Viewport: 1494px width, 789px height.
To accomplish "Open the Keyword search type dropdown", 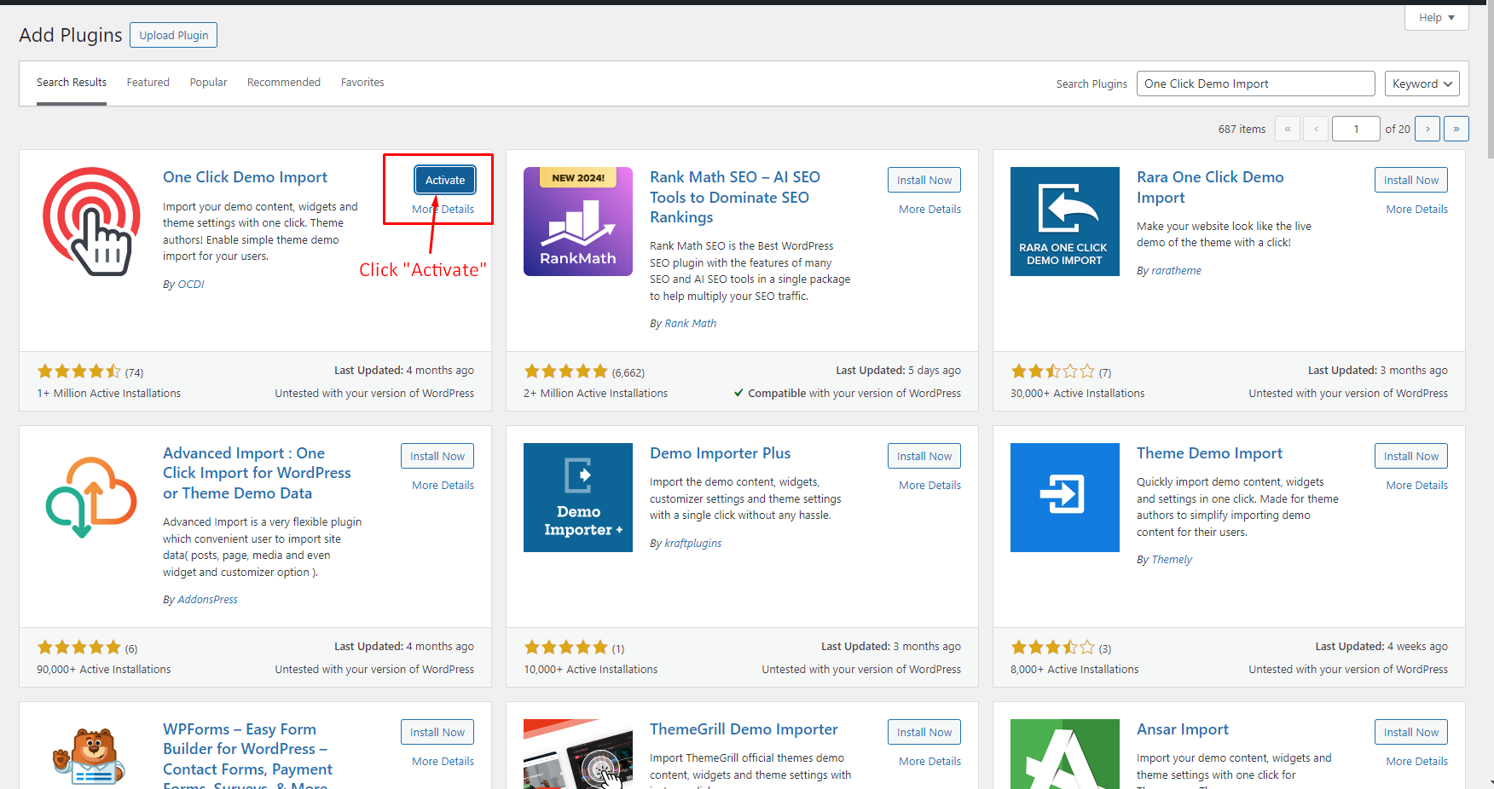I will coord(1421,84).
